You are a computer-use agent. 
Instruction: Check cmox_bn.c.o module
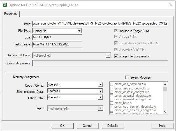click(x=112, y=103)
